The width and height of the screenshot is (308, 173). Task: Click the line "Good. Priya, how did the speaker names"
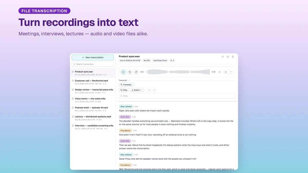pos(158,159)
